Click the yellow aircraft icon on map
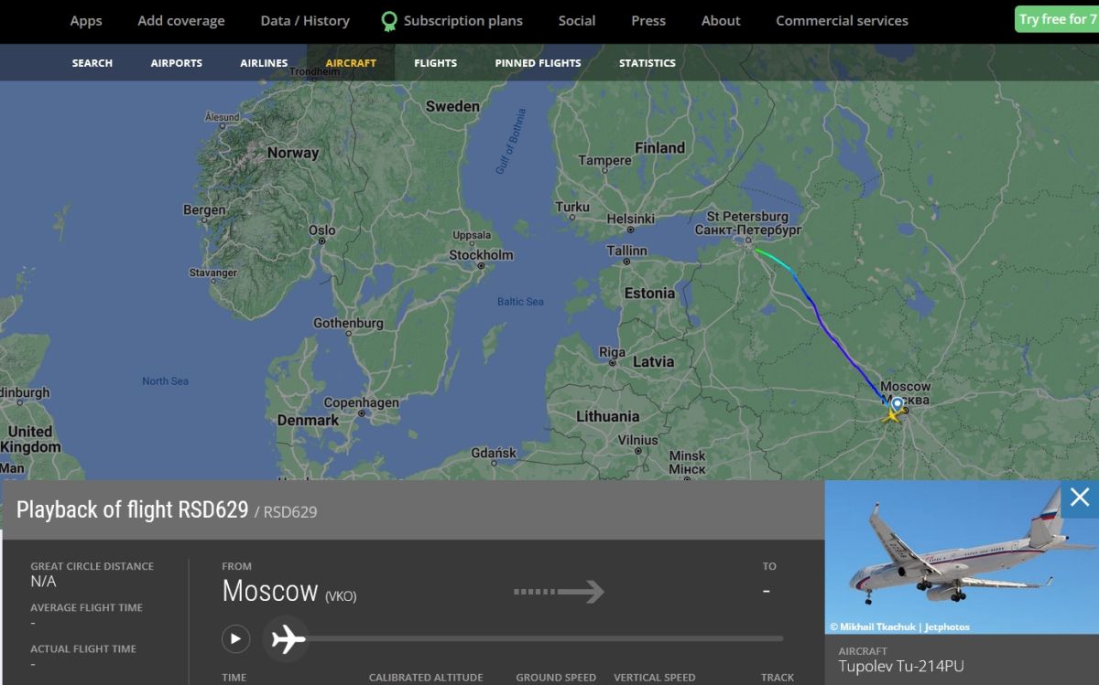Viewport: 1099px width, 685px height. tap(890, 416)
